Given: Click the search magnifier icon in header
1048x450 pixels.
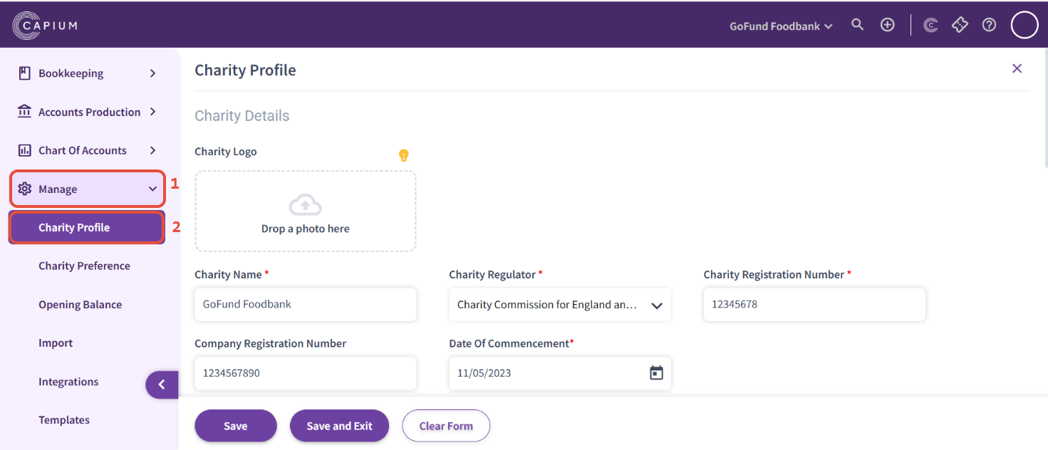Looking at the screenshot, I should tap(858, 25).
